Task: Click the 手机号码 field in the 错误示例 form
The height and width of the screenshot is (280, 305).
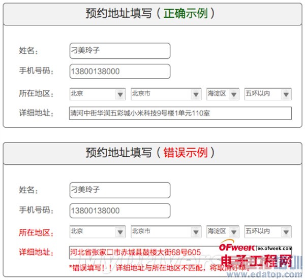Action: click(120, 211)
